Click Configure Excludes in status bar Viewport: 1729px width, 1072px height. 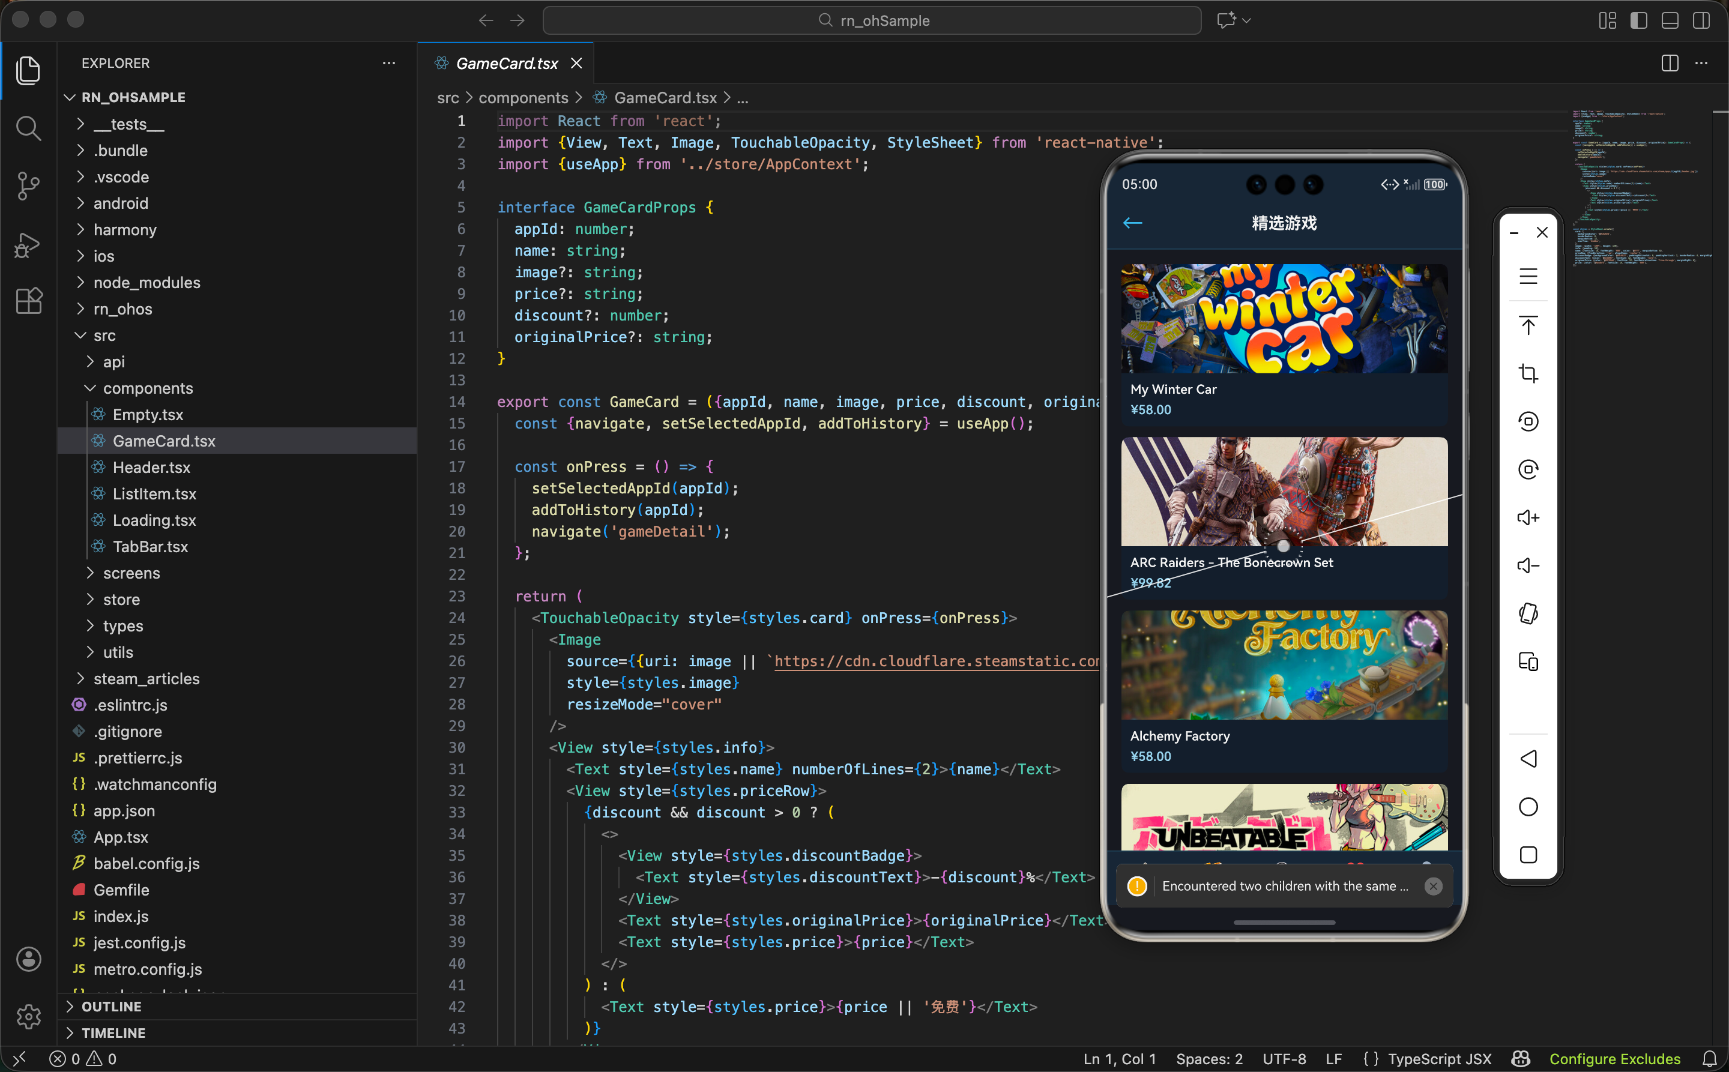[x=1614, y=1059]
